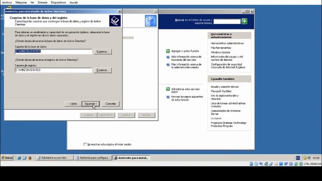The width and height of the screenshot is (322, 181).
Task: Click the Carpeta de registro path field
Action: (53, 70)
